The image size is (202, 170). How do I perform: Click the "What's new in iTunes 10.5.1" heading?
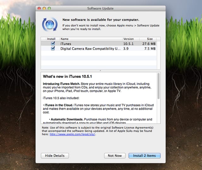(67, 76)
